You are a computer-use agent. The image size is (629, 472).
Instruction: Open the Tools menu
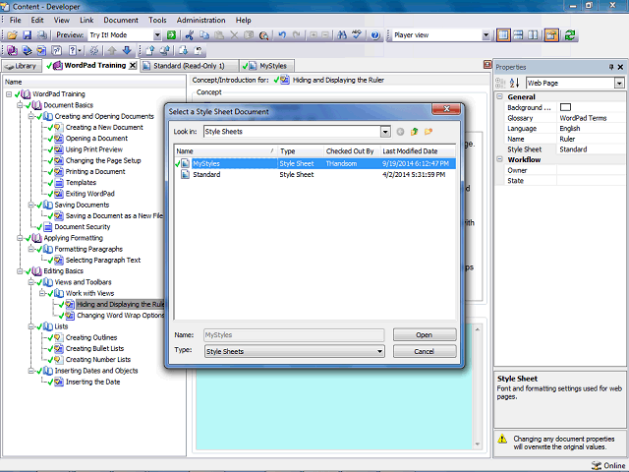157,20
